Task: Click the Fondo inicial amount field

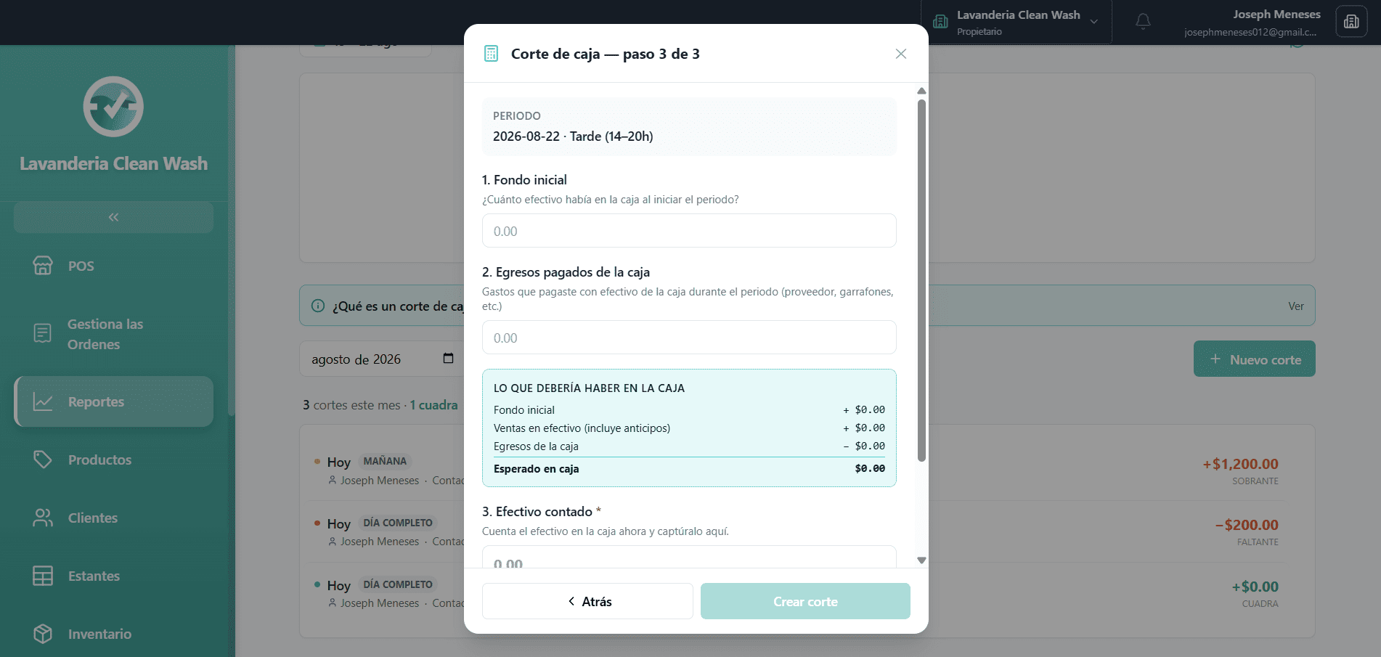Action: [689, 231]
